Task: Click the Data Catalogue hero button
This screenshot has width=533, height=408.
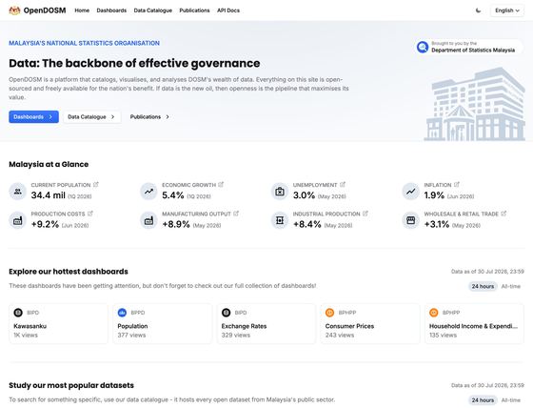Action: pyautogui.click(x=91, y=117)
